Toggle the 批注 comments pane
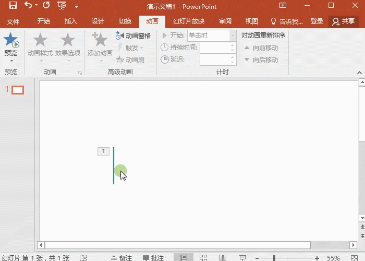Viewport: 365px width, 261px height. click(x=153, y=258)
